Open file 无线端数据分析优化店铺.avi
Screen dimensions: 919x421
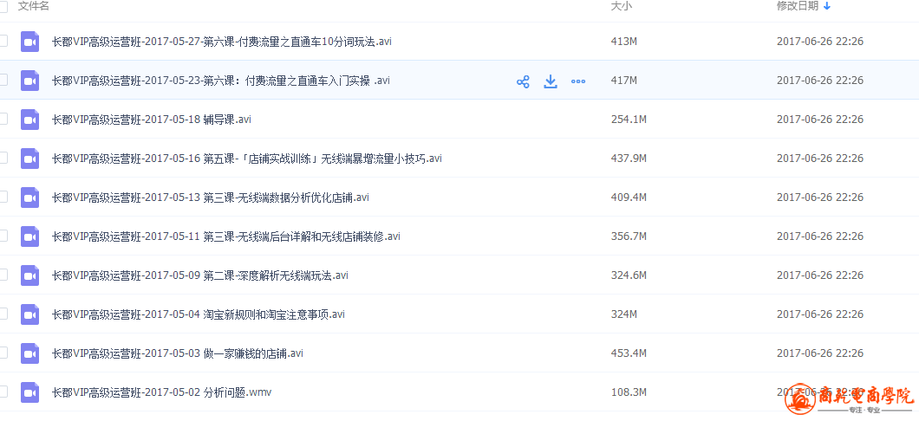(x=211, y=198)
